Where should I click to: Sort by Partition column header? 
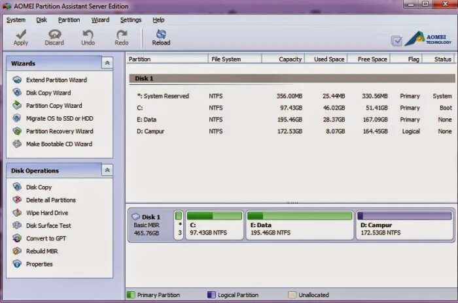167,59
